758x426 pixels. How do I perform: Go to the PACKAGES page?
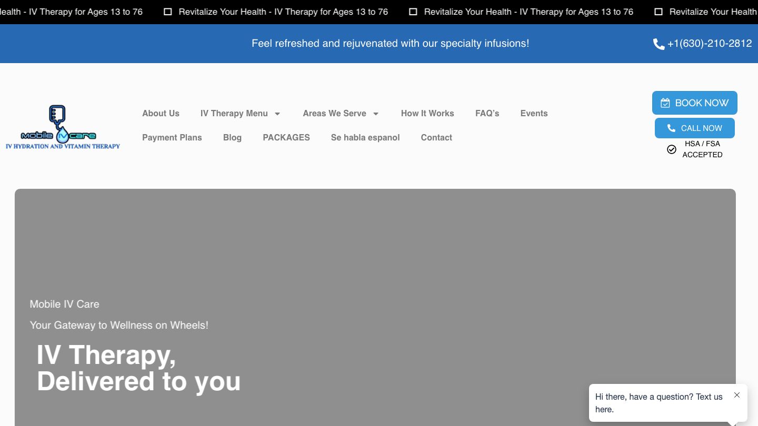point(286,137)
